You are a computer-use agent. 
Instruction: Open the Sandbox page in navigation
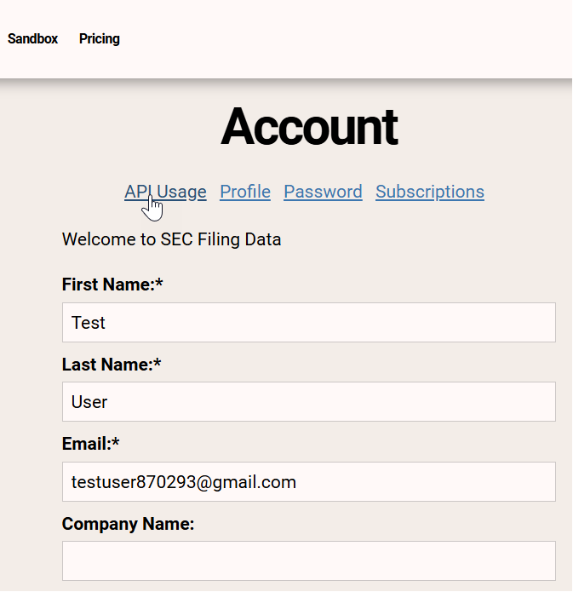[33, 39]
